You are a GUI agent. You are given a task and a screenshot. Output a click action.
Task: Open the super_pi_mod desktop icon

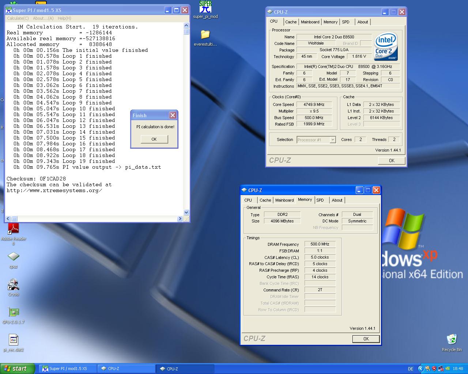tap(205, 9)
